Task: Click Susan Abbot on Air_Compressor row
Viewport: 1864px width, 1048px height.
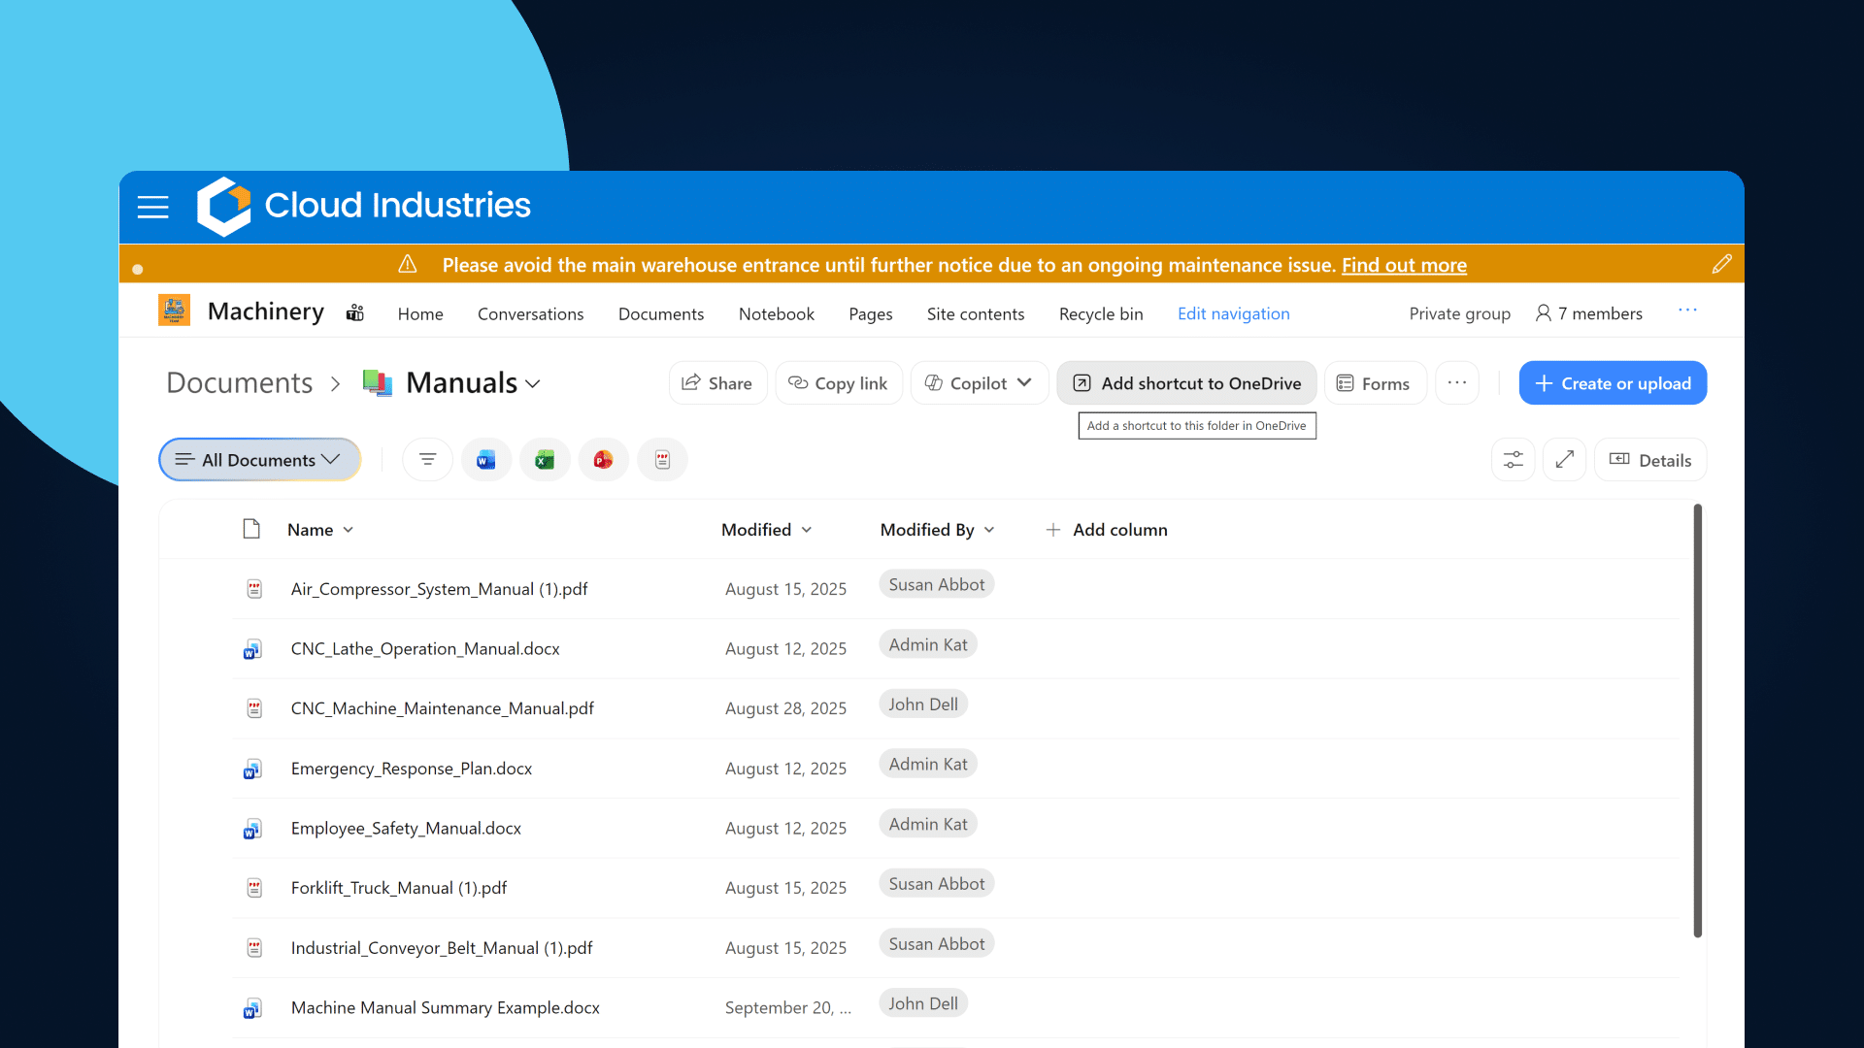Action: click(937, 584)
